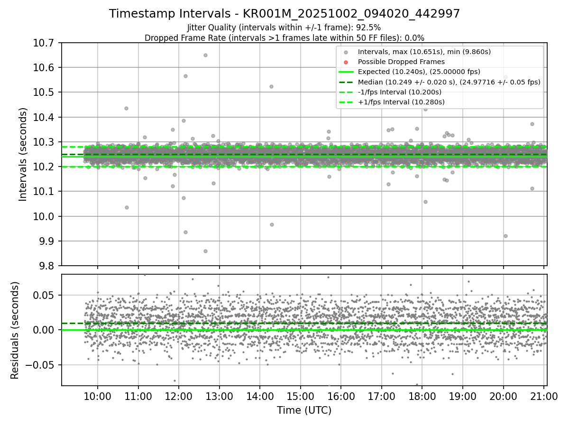569x427 pixels.
Task: Click the plot title 'Timestamp Intervals - KR001M_20251002_094020_442997'
Action: click(x=284, y=14)
